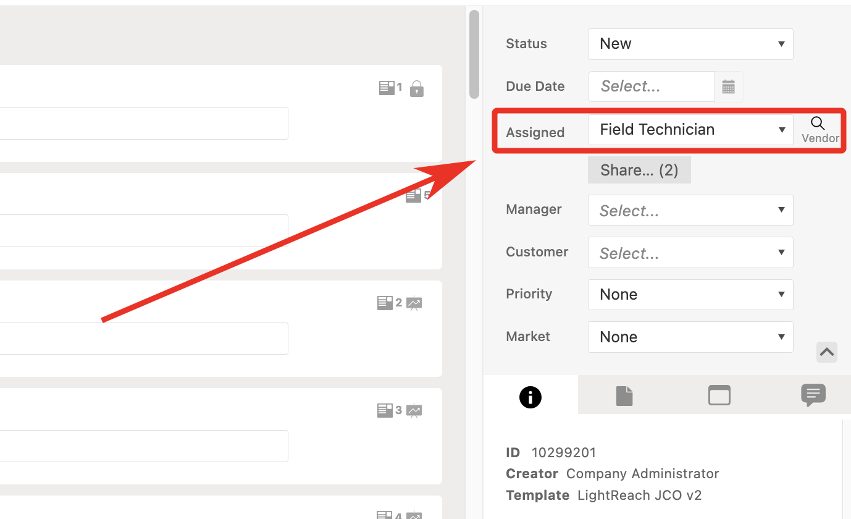
Task: Open the Market dropdown
Action: [x=690, y=337]
